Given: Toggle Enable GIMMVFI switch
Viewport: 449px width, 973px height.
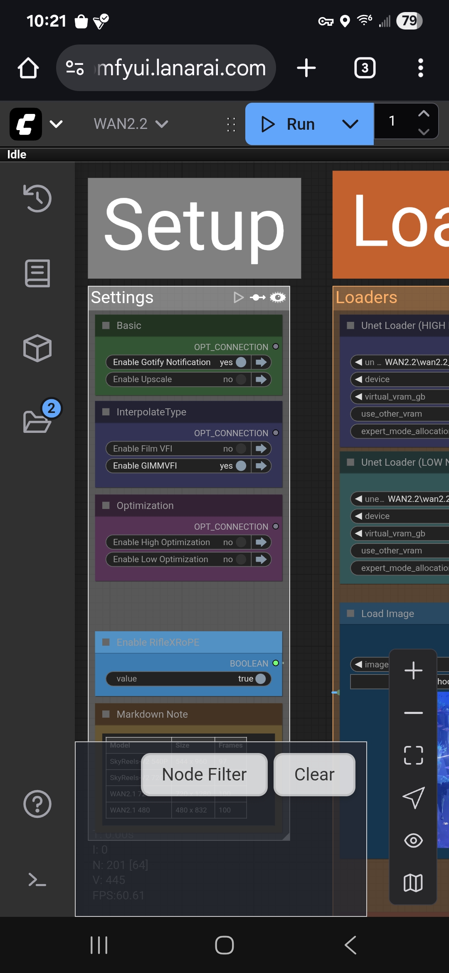Looking at the screenshot, I should coord(241,466).
